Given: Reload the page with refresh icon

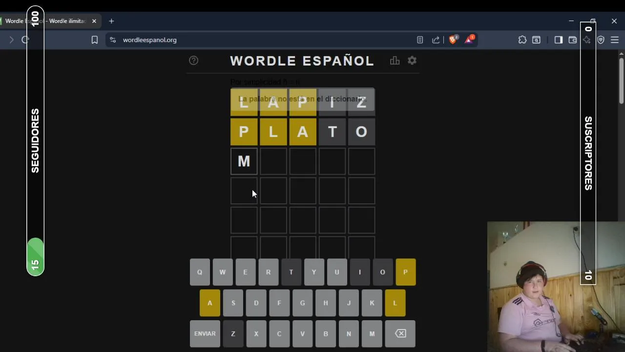Looking at the screenshot, I should pos(25,40).
